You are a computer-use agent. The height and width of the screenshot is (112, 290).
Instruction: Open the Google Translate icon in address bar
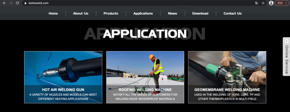click(x=256, y=3)
